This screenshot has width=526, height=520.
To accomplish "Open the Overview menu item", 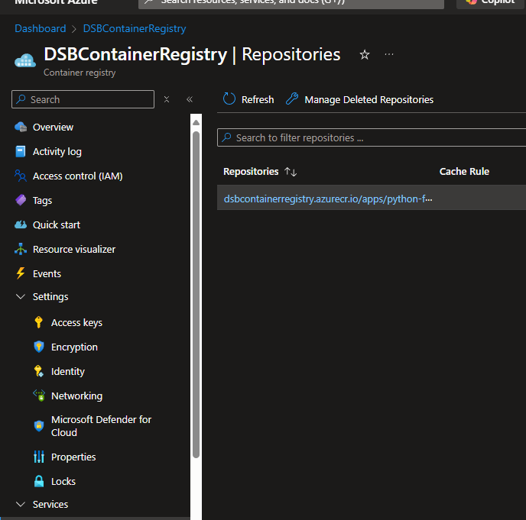I will point(53,127).
